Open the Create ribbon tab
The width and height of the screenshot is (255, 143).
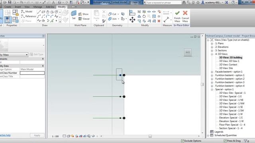coord(8,7)
